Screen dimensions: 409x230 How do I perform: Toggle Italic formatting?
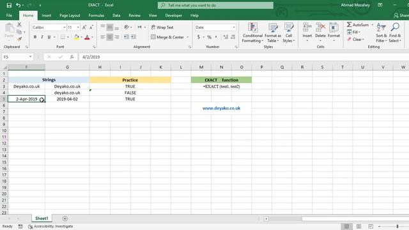pos(42,37)
